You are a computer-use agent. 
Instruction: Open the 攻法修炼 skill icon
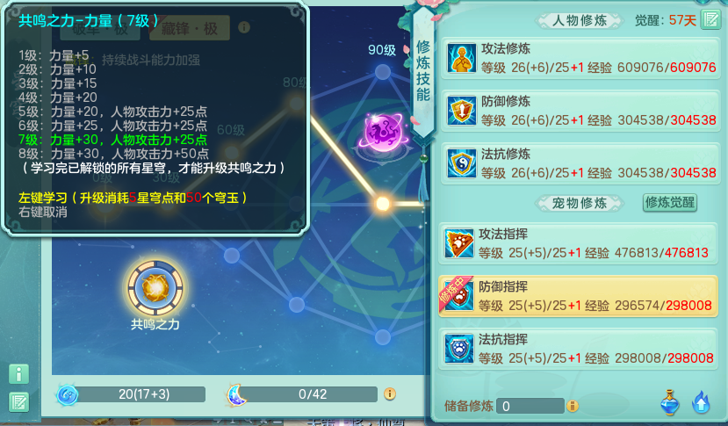click(x=462, y=58)
